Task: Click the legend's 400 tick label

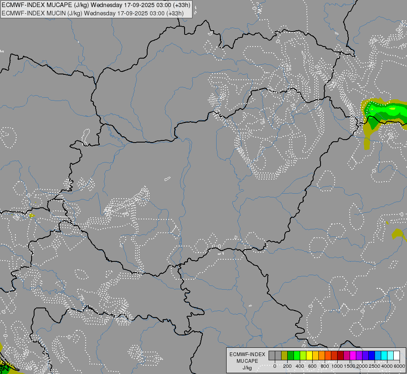Action: click(x=300, y=366)
